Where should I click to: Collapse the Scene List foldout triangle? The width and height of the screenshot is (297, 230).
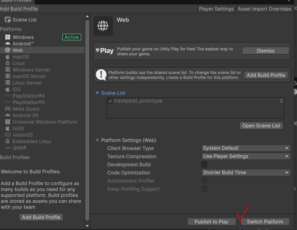pyautogui.click(x=97, y=93)
